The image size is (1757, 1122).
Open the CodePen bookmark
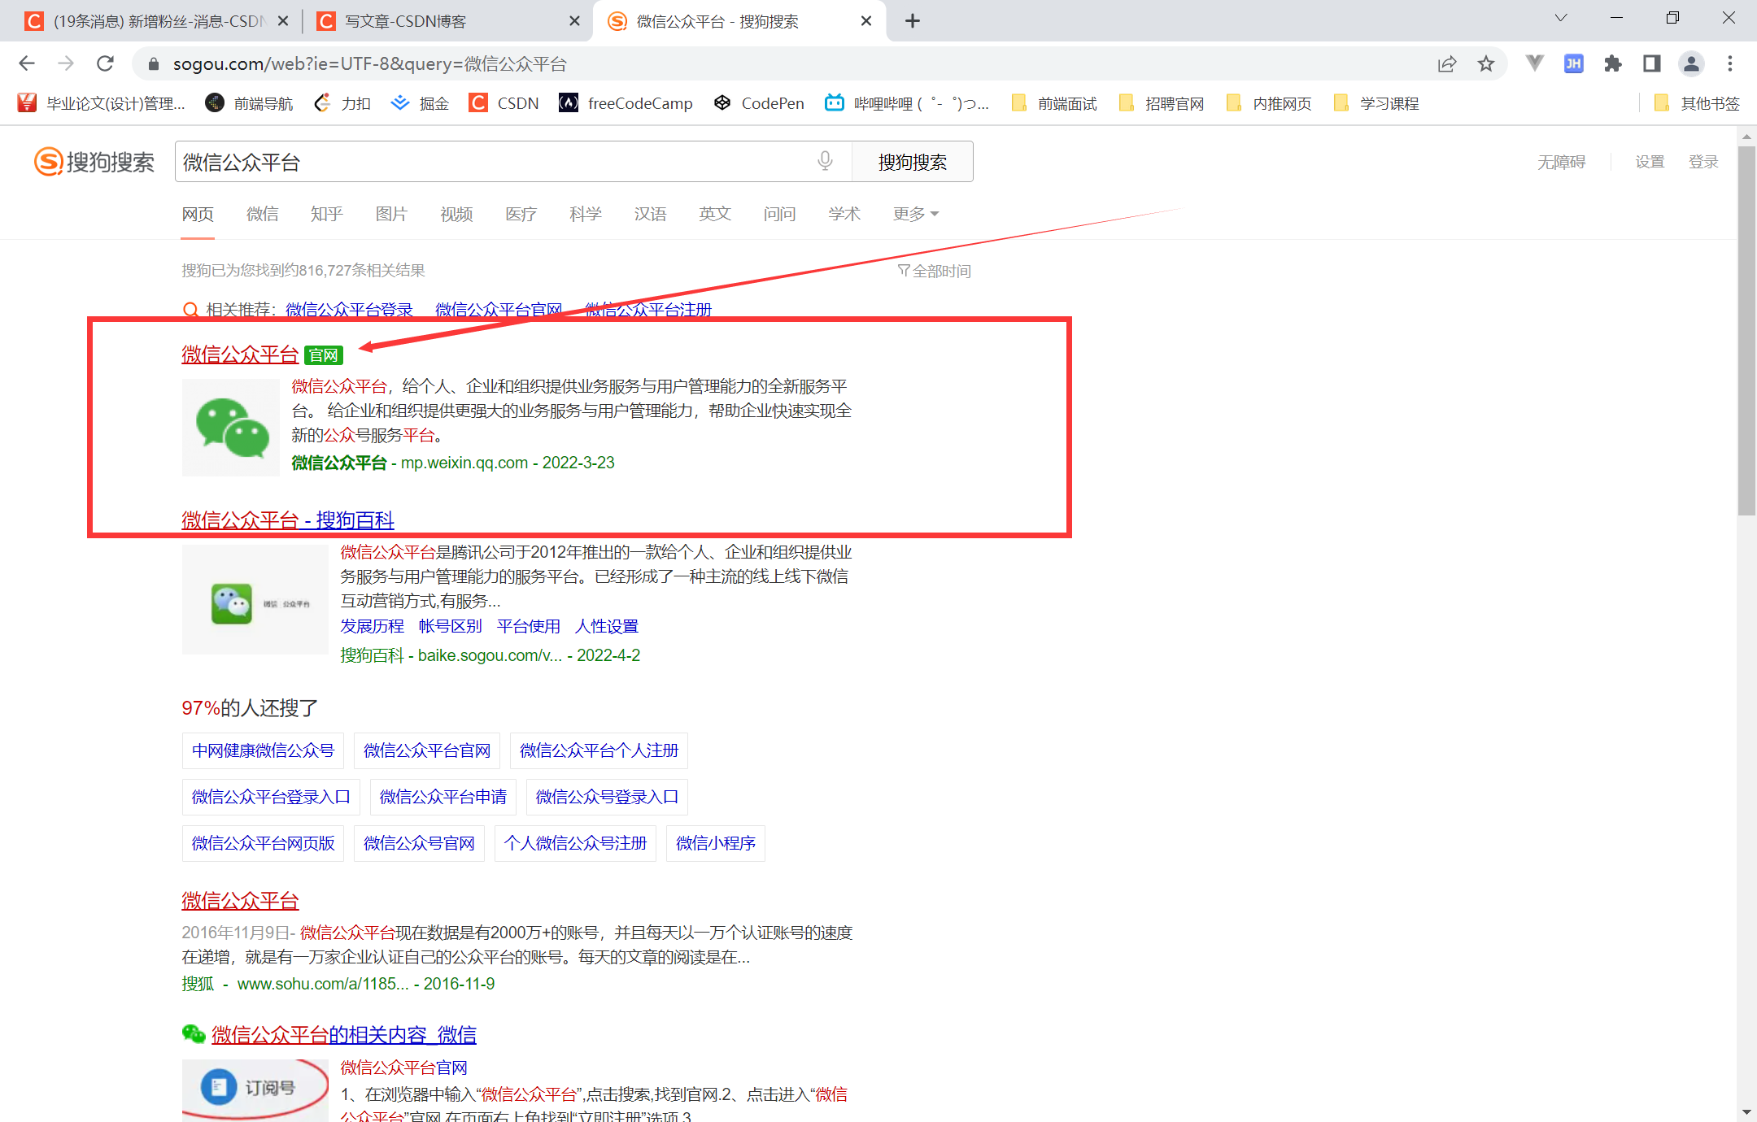coord(759,103)
